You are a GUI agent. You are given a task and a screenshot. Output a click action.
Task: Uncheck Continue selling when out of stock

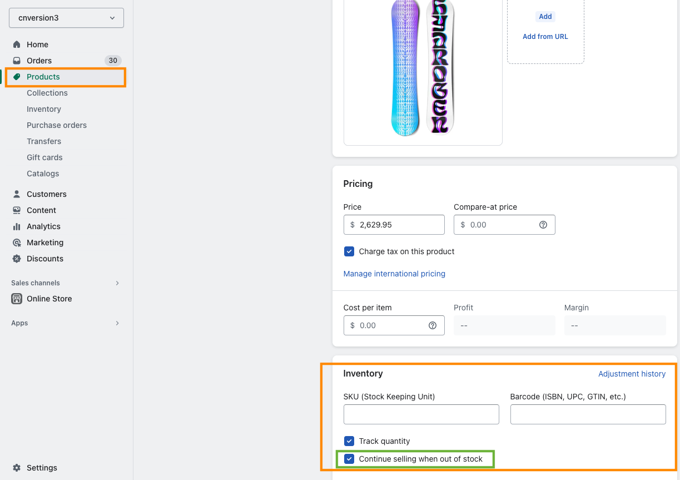349,459
